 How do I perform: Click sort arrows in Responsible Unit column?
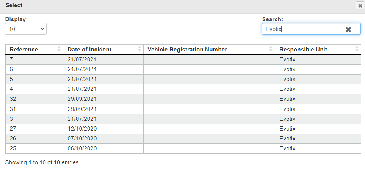coord(357,49)
